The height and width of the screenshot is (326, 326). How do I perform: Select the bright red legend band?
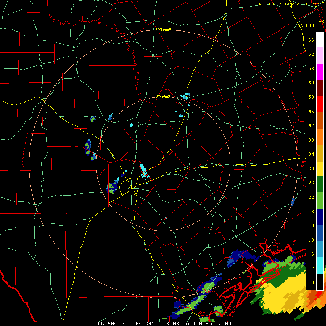[320, 104]
